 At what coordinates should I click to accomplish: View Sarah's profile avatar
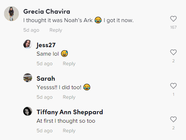point(28,78)
